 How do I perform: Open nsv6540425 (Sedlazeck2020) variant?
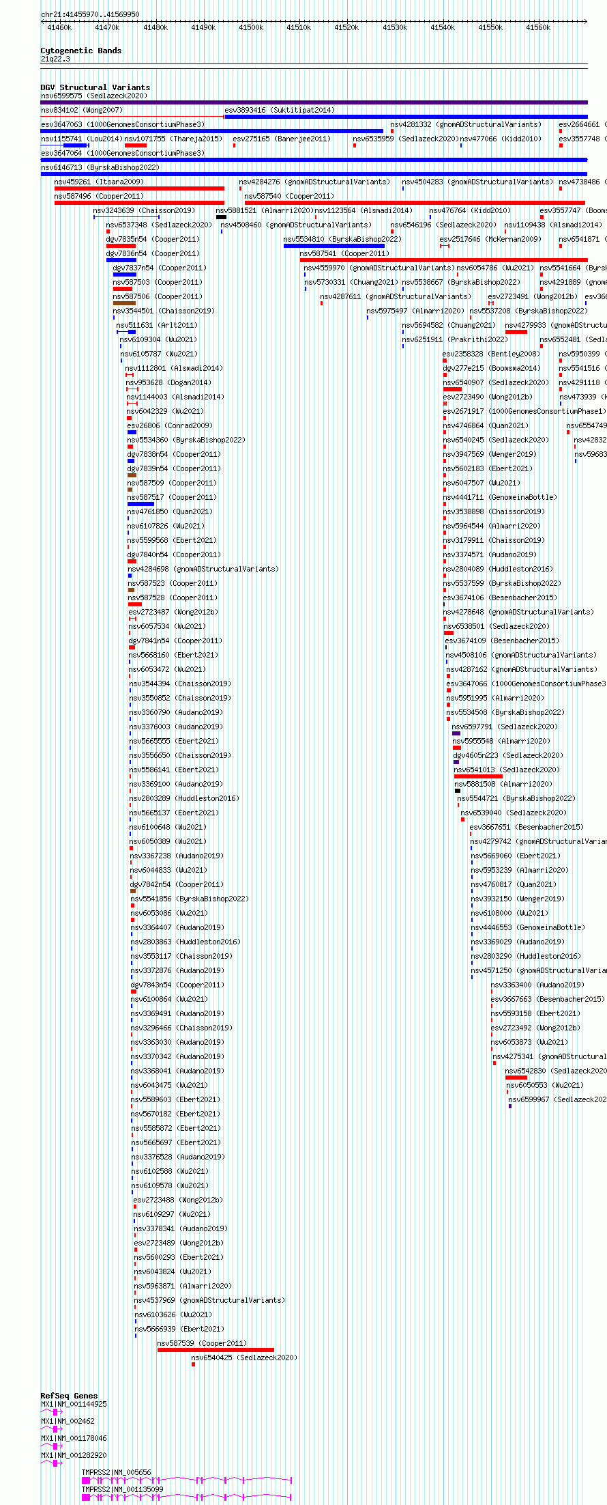pos(244,1358)
